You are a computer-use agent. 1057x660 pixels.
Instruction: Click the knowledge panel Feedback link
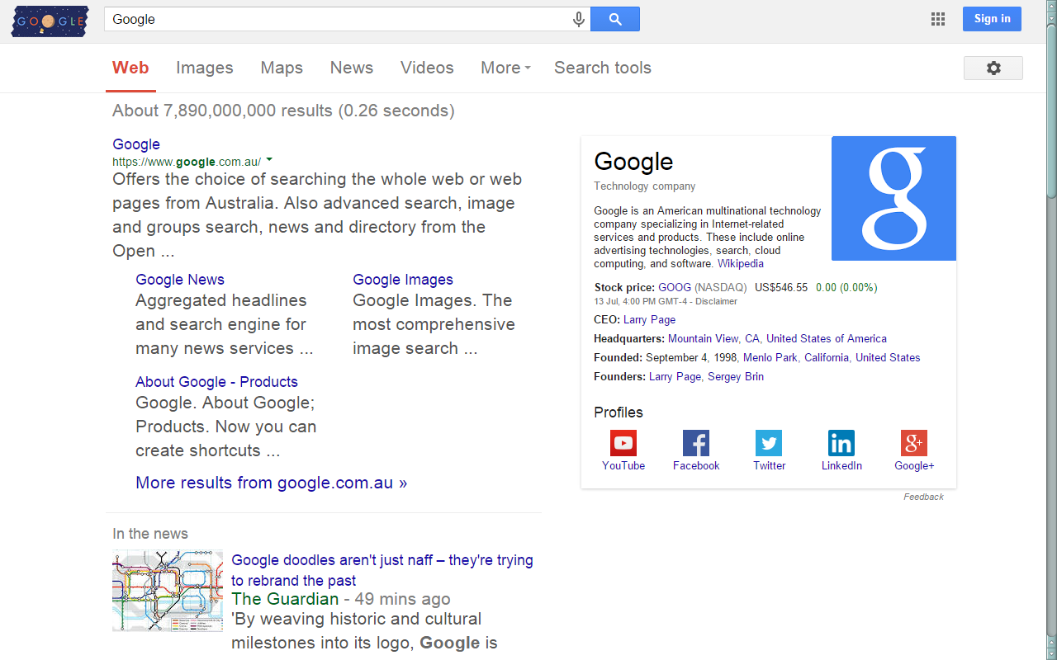(923, 497)
